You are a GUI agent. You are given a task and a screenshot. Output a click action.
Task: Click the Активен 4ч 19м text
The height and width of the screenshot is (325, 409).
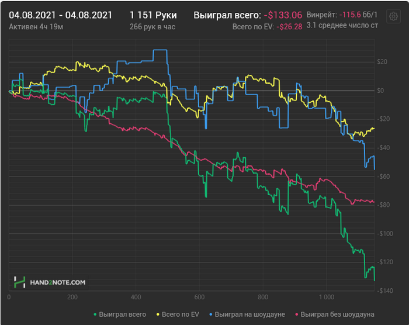pos(36,27)
